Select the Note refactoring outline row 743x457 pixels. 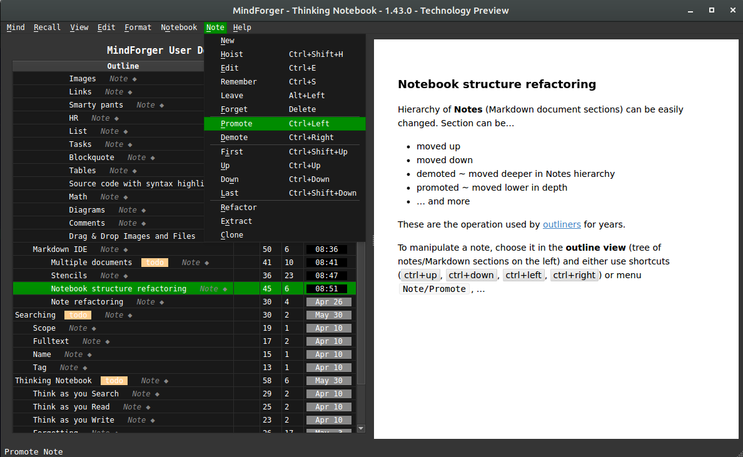click(x=87, y=302)
